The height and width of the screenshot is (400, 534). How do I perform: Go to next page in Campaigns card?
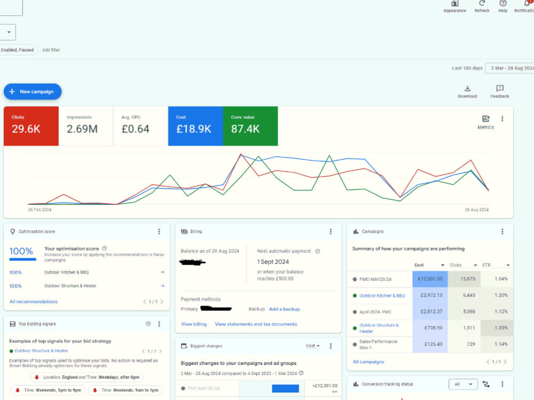[505, 362]
